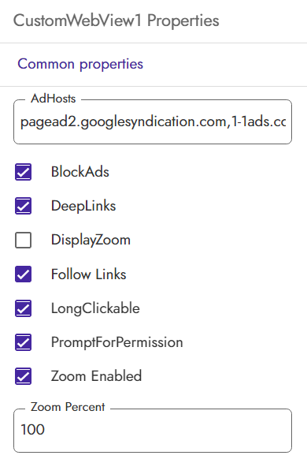Uncheck the LongClickable checkbox

[x=23, y=308]
